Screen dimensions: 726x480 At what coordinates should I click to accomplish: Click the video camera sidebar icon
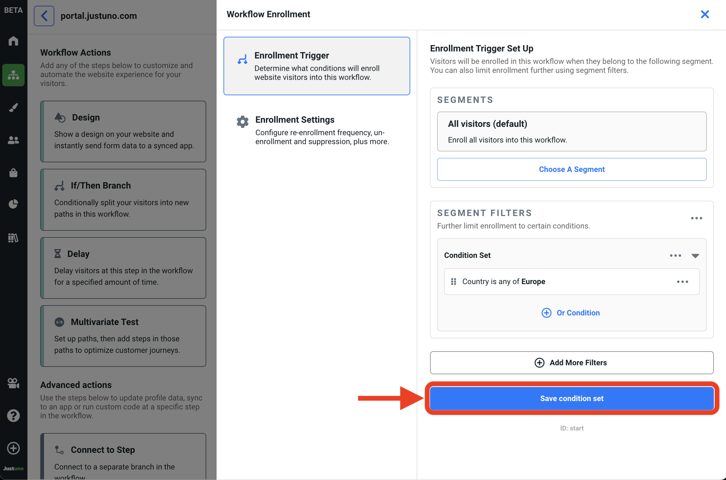(x=13, y=383)
